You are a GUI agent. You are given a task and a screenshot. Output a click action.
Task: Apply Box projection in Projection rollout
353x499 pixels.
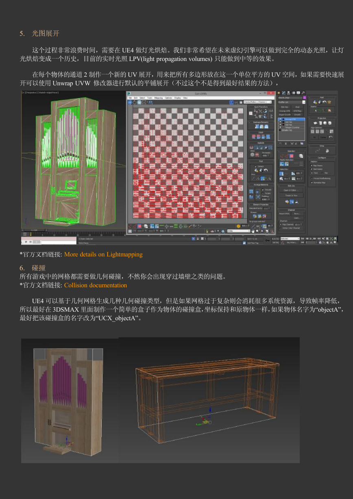[x=330, y=123]
